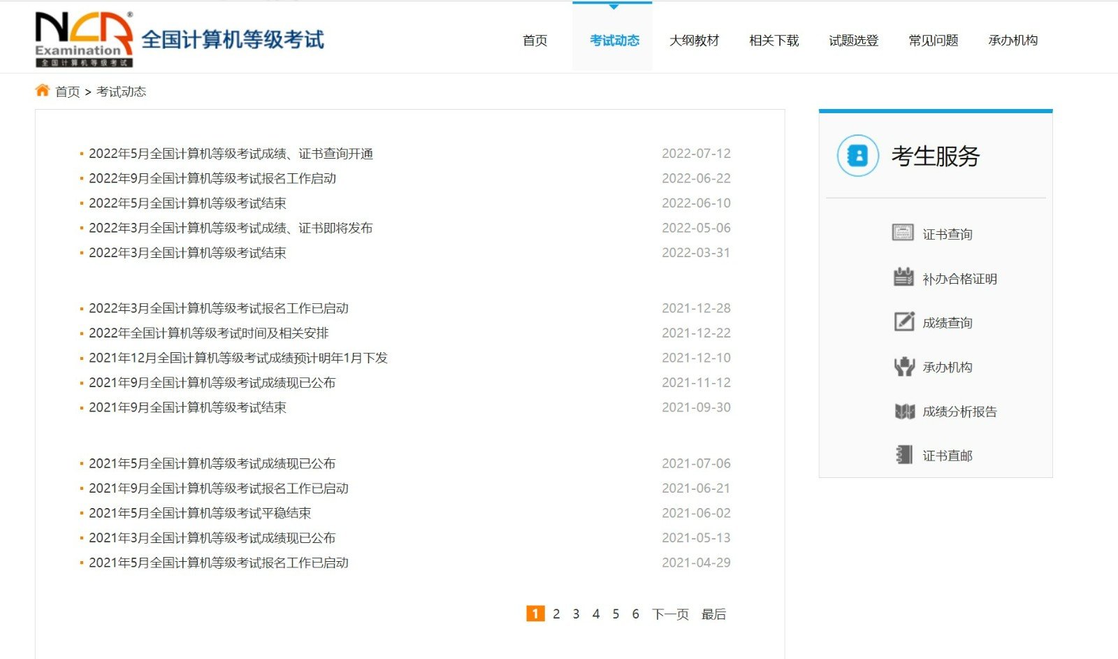Open the 常见问题 section
The width and height of the screenshot is (1118, 659).
pyautogui.click(x=933, y=41)
